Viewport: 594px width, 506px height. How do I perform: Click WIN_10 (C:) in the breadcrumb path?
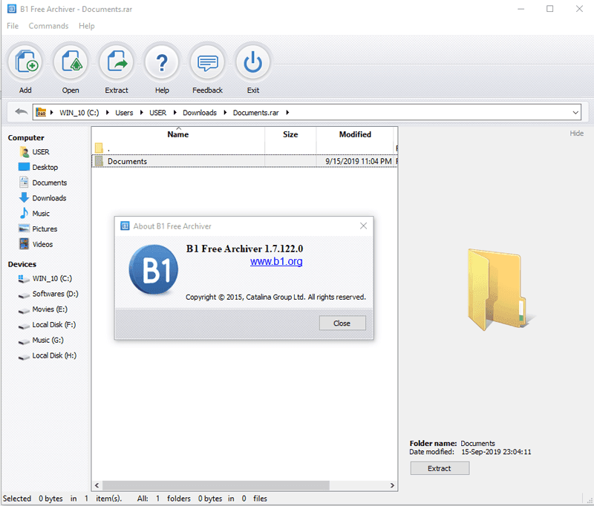(x=79, y=112)
